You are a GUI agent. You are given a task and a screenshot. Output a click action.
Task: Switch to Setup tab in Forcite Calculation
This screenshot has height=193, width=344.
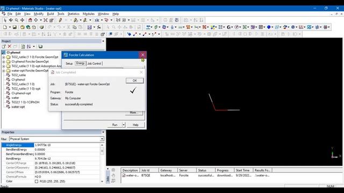point(69,63)
